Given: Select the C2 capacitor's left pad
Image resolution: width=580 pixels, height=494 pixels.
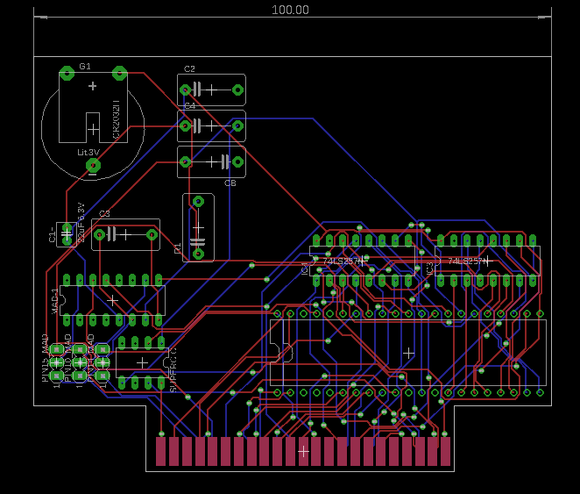Looking at the screenshot, I should 186,89.
